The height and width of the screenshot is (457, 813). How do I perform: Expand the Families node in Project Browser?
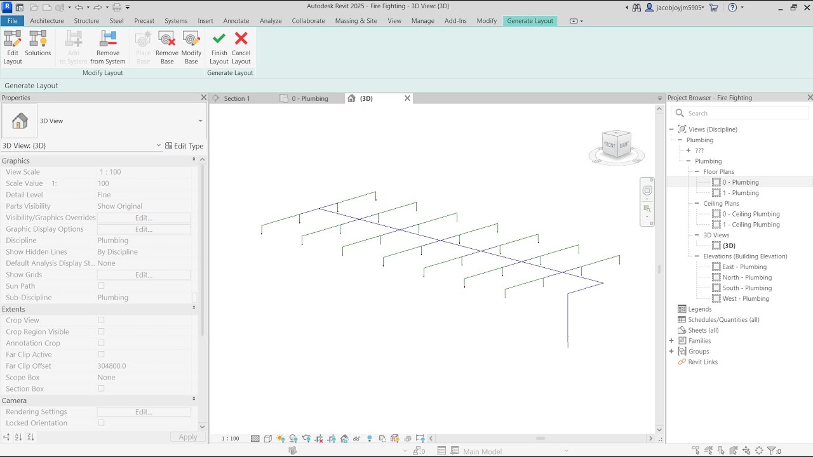pos(671,341)
